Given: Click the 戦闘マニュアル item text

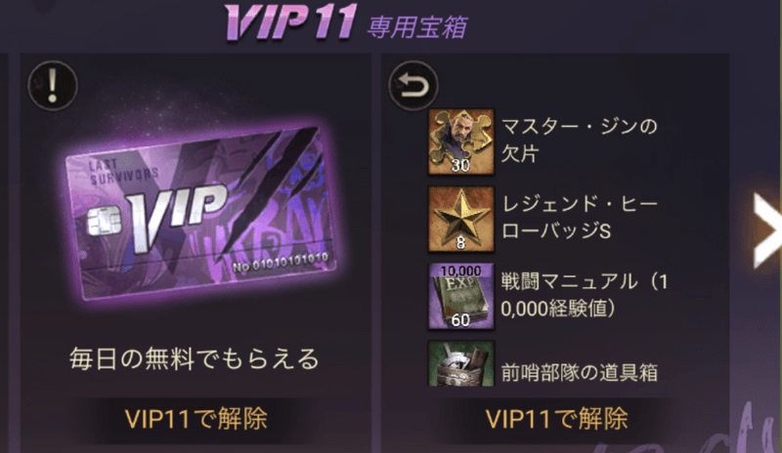Looking at the screenshot, I should (x=584, y=295).
